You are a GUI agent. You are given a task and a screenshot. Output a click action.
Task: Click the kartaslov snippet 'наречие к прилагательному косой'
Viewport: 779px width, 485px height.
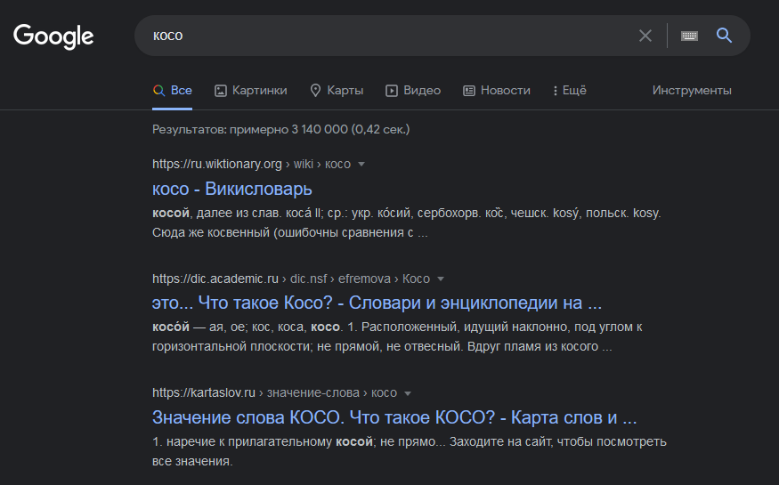click(410, 451)
